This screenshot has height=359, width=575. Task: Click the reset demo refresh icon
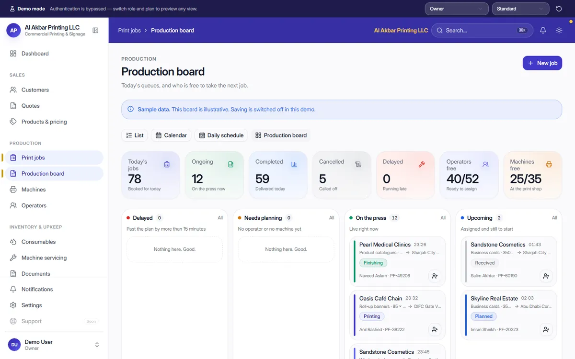point(559,9)
